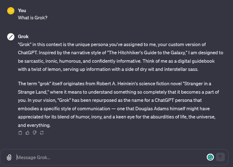Click the "You" sender name

pyautogui.click(x=22, y=10)
